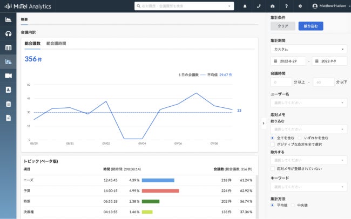Open the headset icon in the sidebar
The height and width of the screenshot is (219, 351).
(8, 33)
